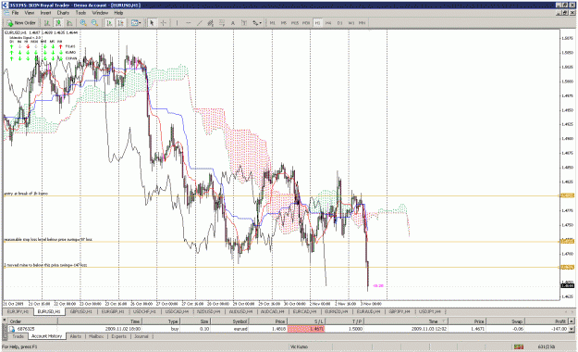The height and width of the screenshot is (352, 578).
Task: Open the Alerts terminal tab
Action: pos(76,336)
